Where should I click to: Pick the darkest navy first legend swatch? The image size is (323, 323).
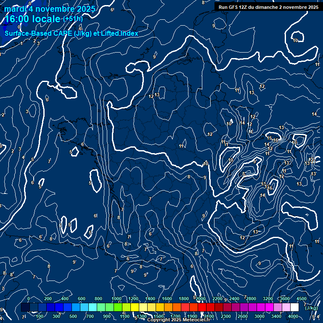pyautogui.click(x=25, y=307)
